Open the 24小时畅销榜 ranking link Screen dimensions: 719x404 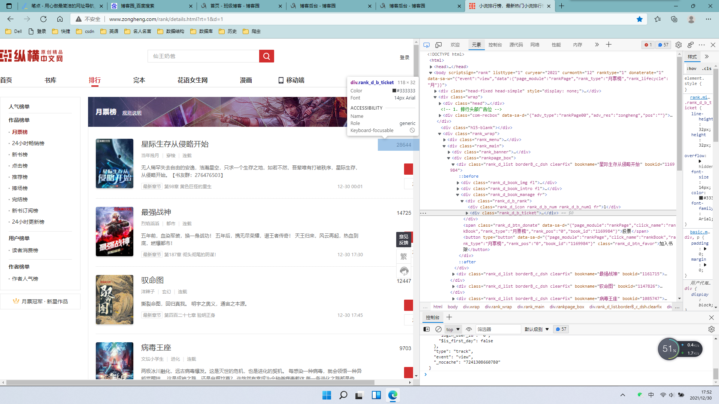point(28,143)
